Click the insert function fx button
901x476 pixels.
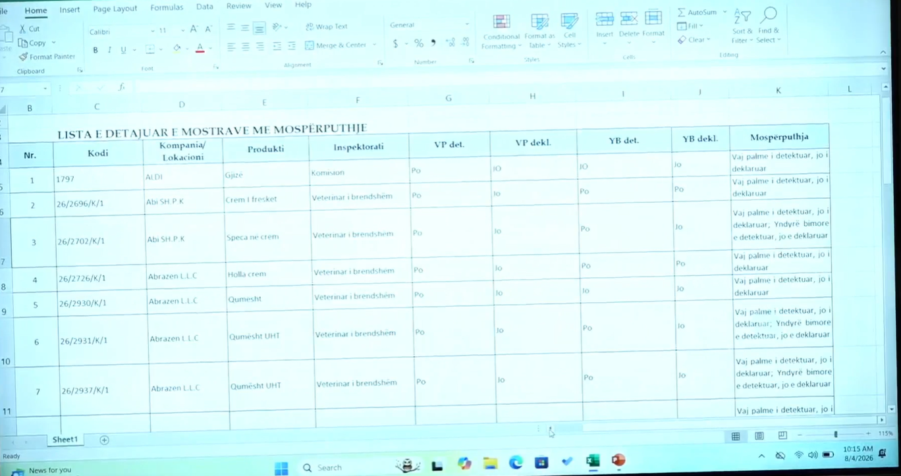(x=121, y=87)
